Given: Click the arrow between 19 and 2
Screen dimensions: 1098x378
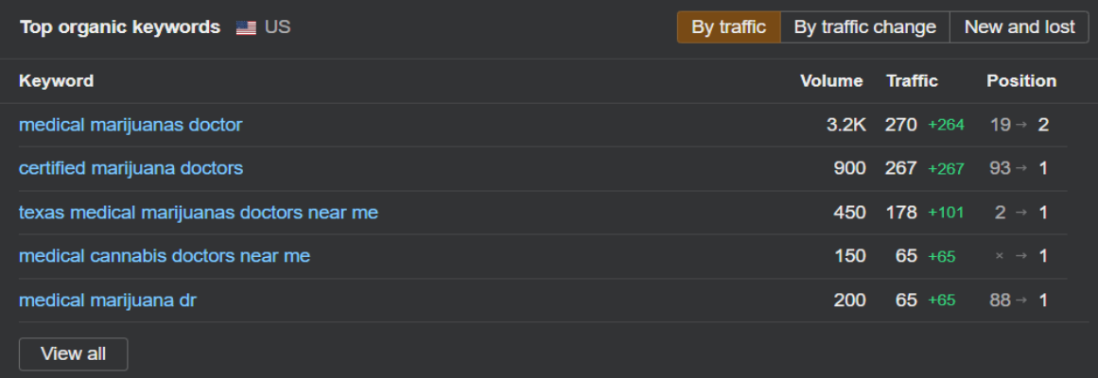Looking at the screenshot, I should 1021,125.
